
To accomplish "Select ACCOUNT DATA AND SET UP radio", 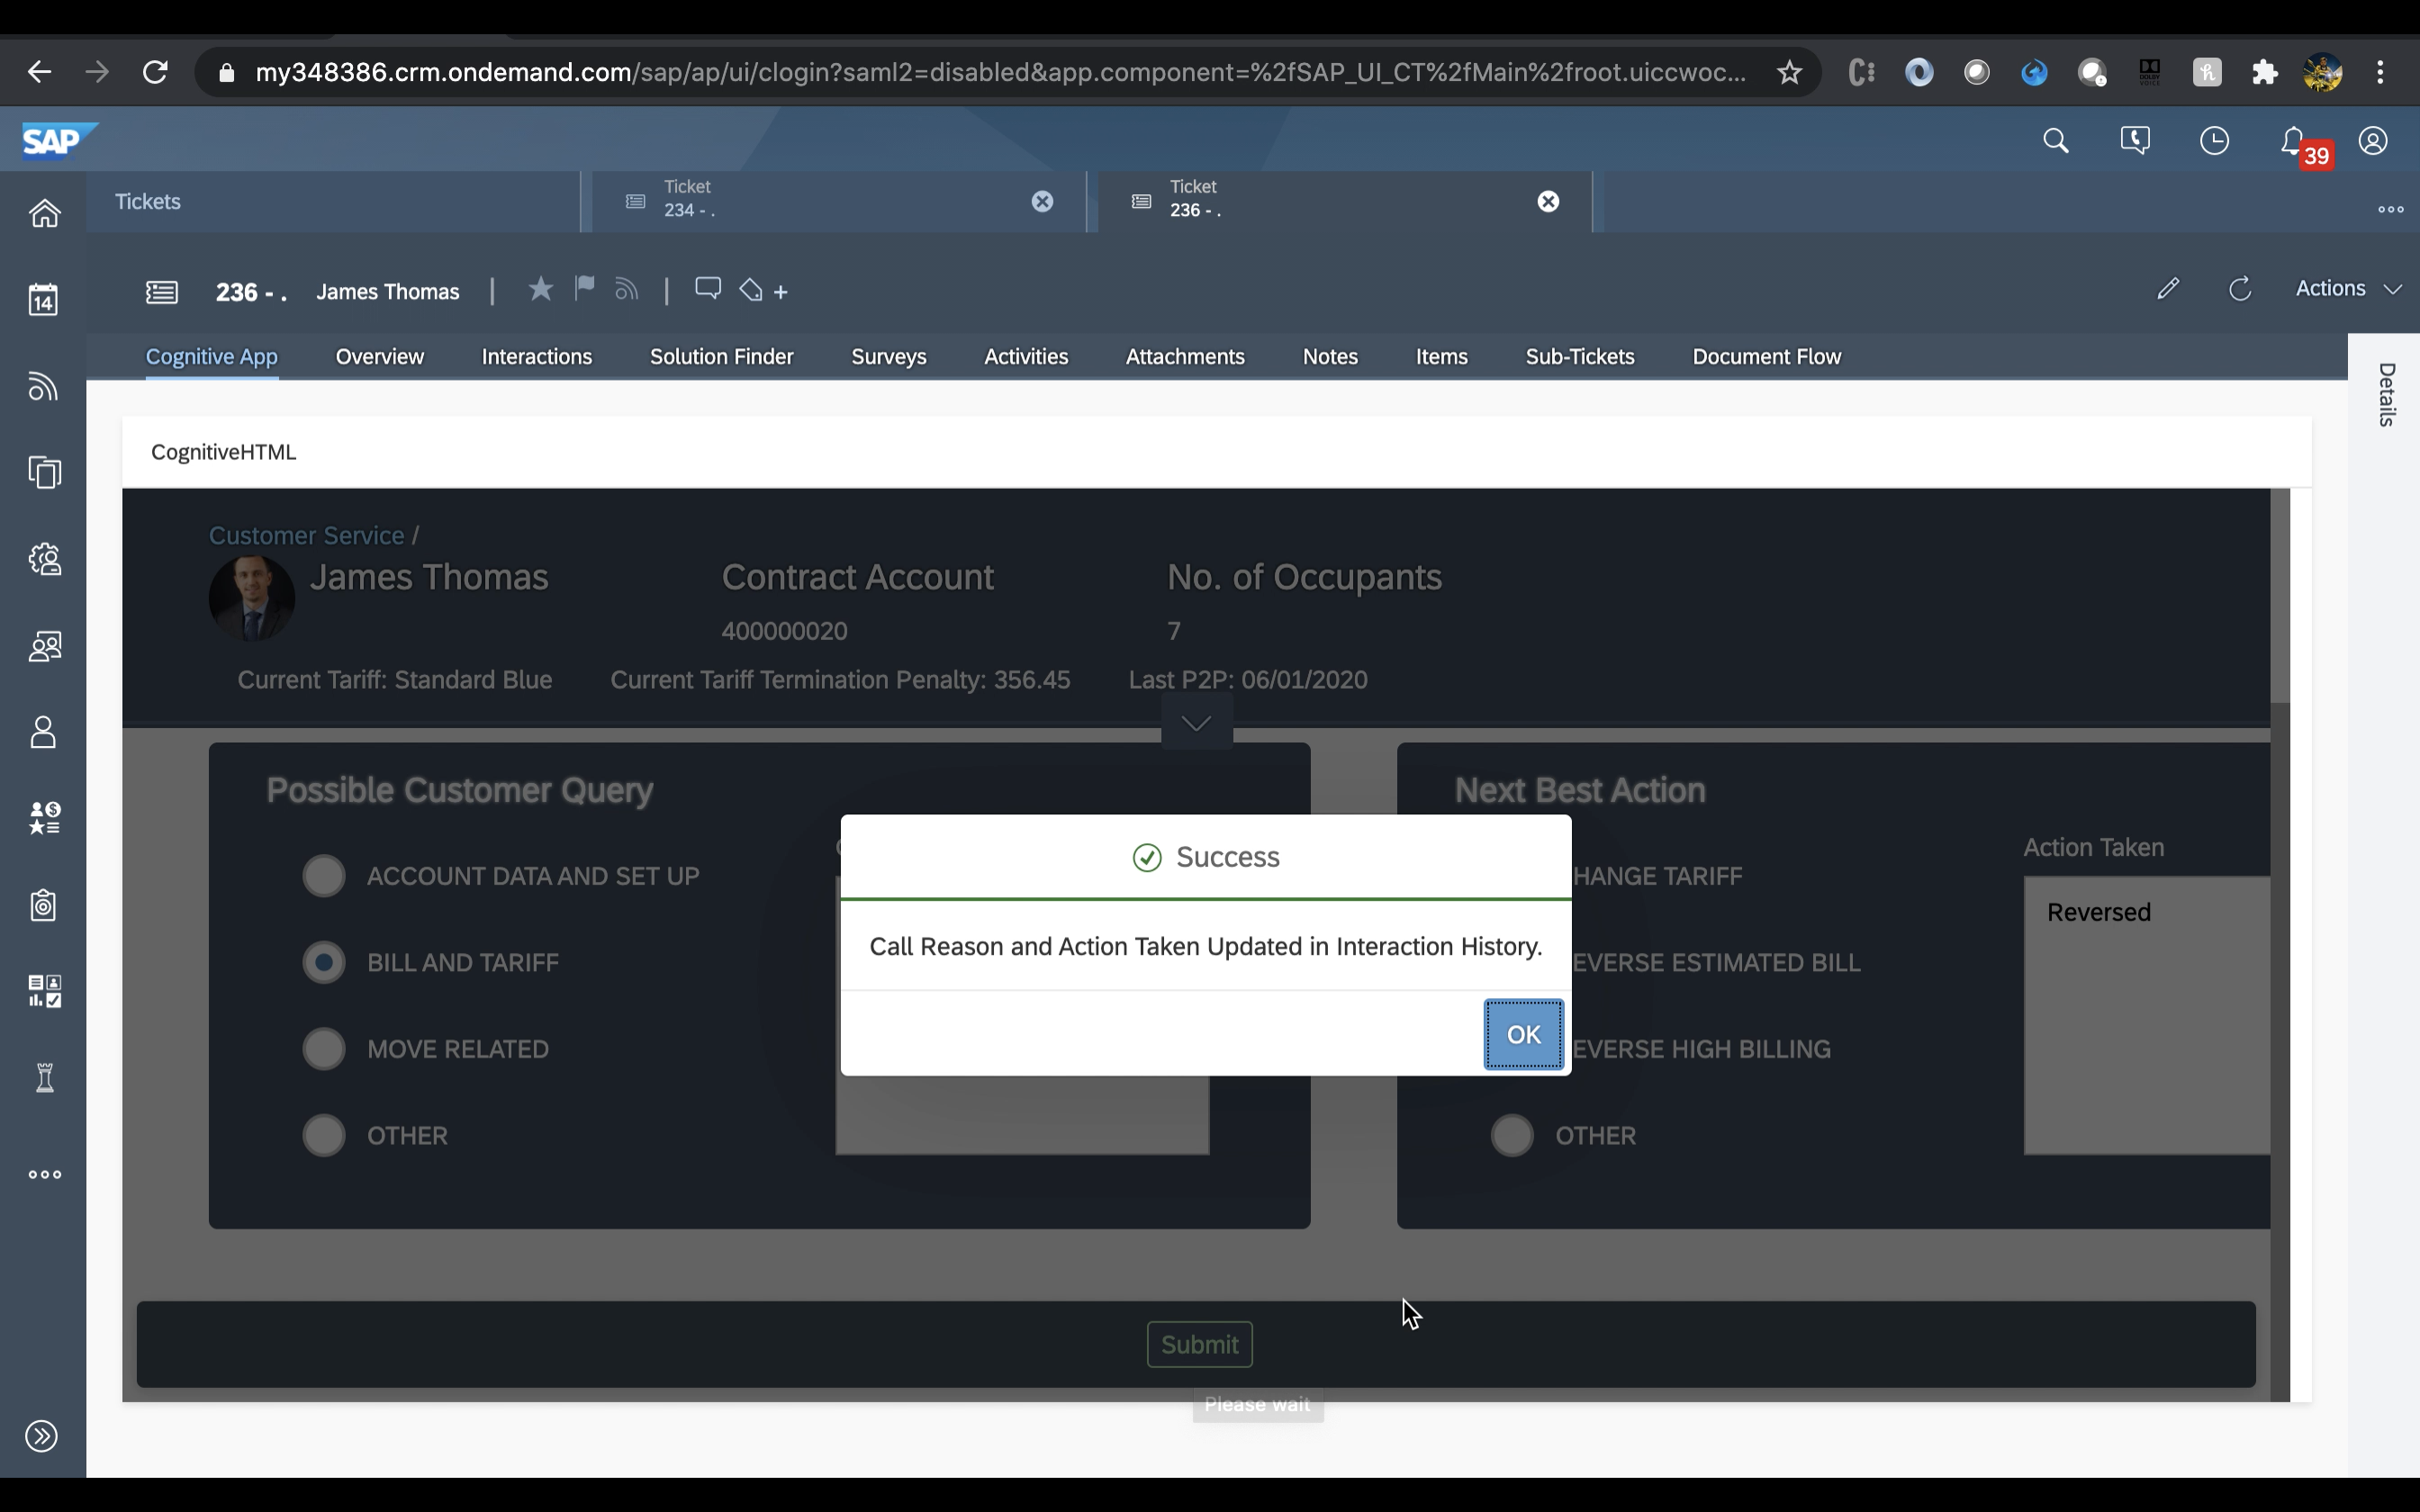I will (324, 876).
